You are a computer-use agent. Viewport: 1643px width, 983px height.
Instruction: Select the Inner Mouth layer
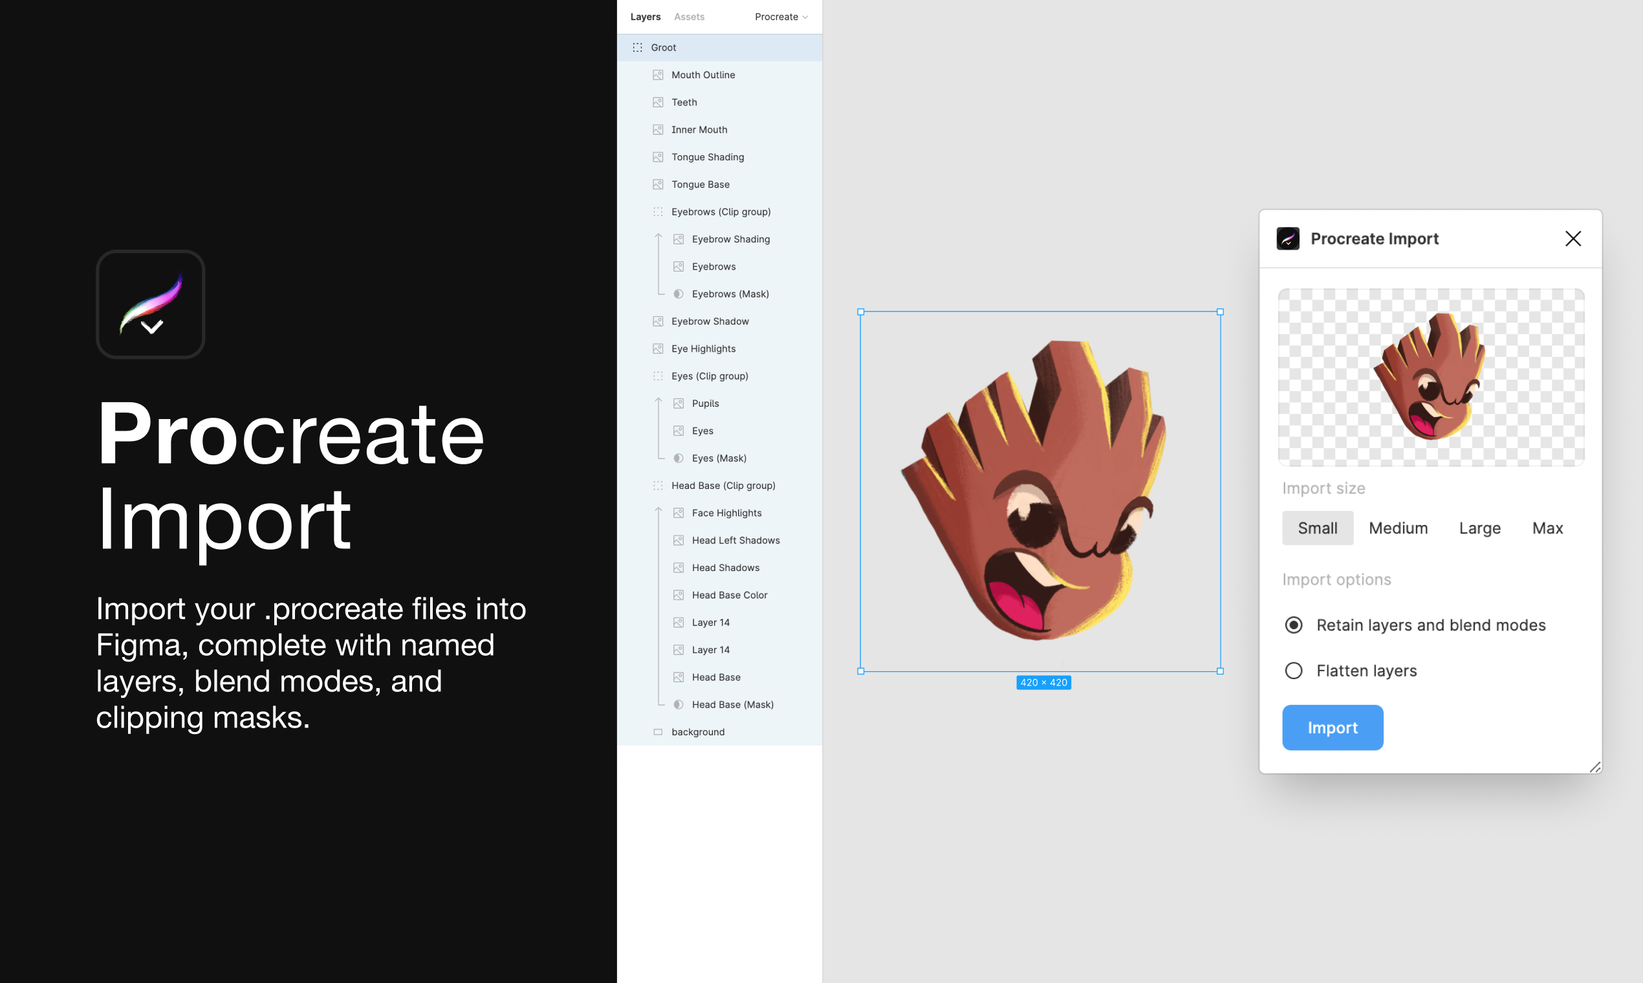(x=719, y=130)
